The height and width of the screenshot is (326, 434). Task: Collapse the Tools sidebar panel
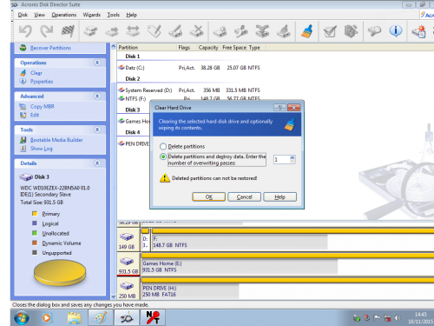tap(97, 130)
